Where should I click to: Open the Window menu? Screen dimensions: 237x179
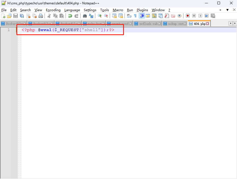point(158,10)
